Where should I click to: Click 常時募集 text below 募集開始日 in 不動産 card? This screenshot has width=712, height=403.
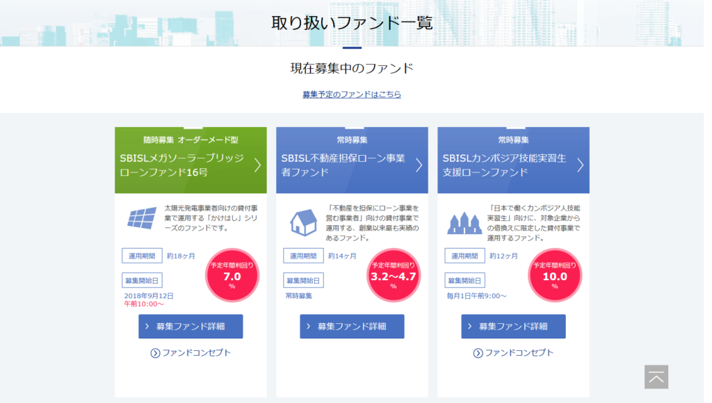[299, 296]
